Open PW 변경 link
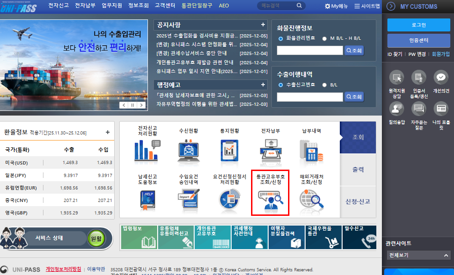454x275 pixels. (x=417, y=54)
